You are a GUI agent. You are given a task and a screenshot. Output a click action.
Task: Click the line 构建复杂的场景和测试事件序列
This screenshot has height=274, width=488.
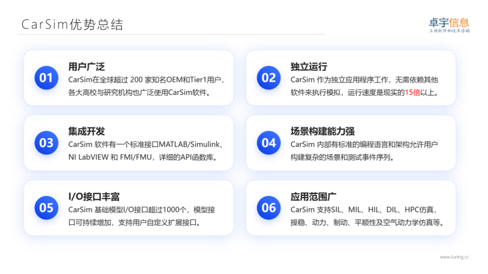343,158
